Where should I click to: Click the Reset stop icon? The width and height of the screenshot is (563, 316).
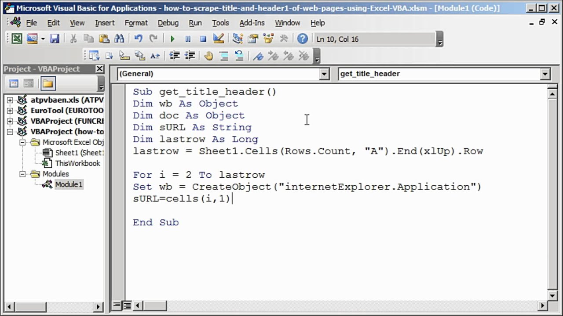203,39
